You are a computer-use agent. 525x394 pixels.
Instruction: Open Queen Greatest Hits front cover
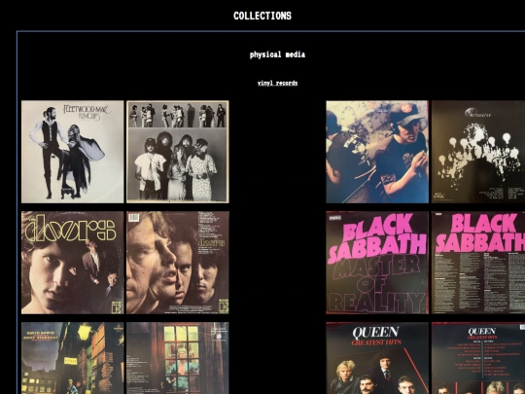pos(377,358)
